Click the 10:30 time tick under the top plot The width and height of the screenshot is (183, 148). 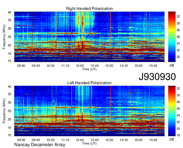51,66
